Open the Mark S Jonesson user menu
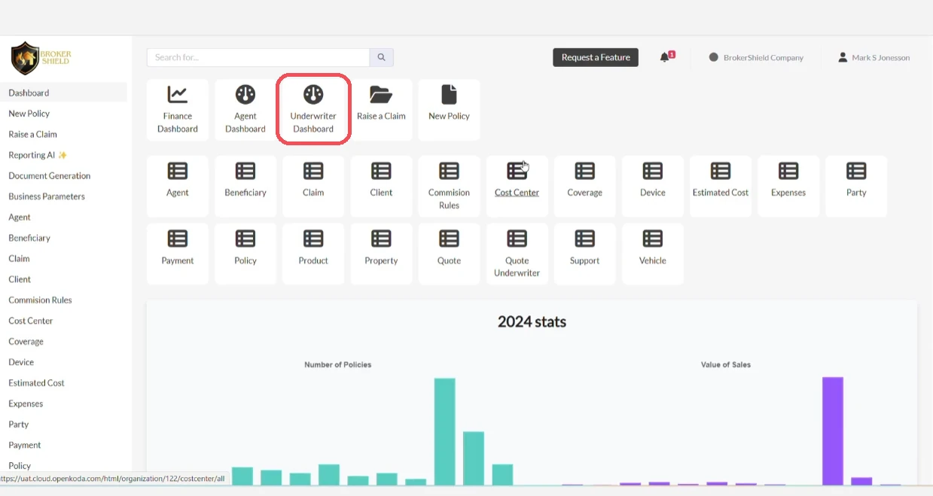933x496 pixels. [x=874, y=57]
